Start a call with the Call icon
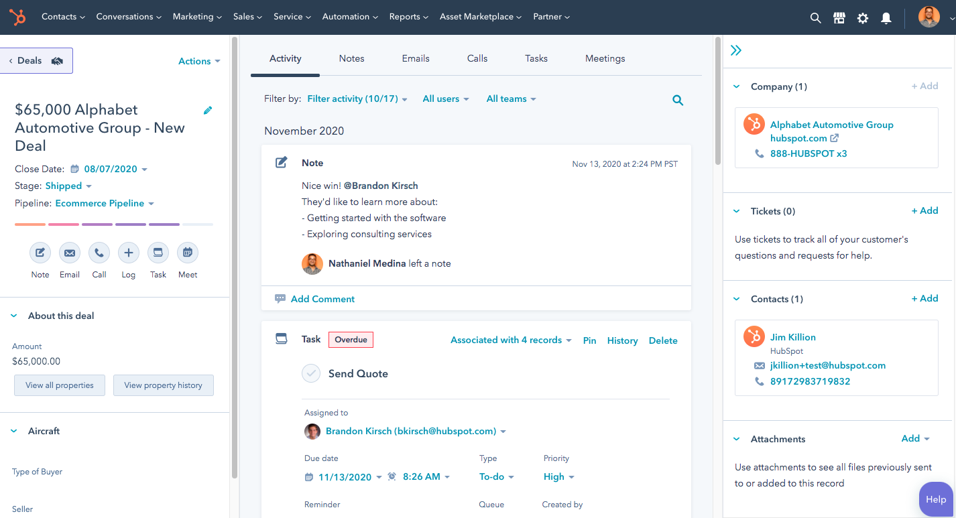Image resolution: width=956 pixels, height=518 pixels. point(99,253)
